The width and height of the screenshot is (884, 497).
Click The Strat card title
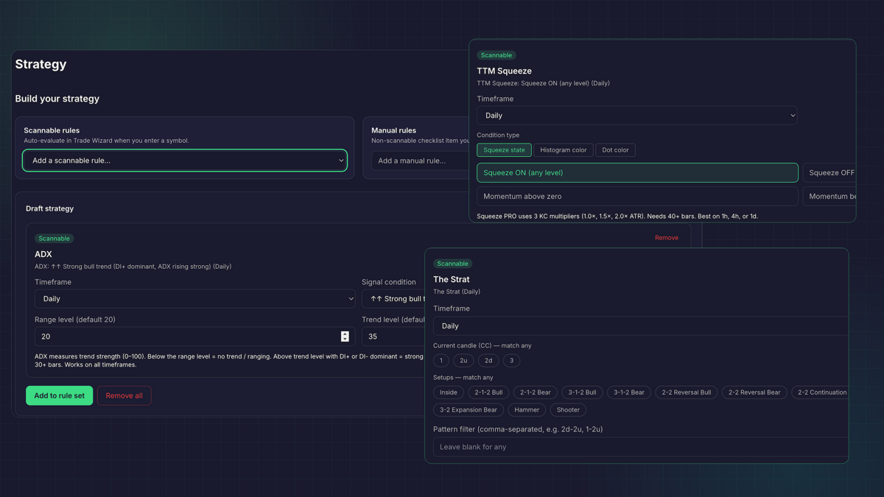point(451,279)
